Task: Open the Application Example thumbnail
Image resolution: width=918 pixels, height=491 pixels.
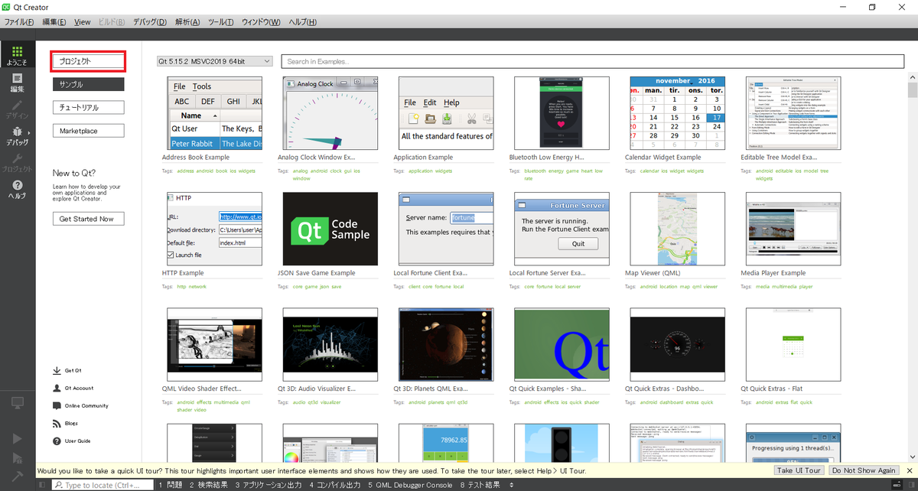Action: tap(446, 112)
